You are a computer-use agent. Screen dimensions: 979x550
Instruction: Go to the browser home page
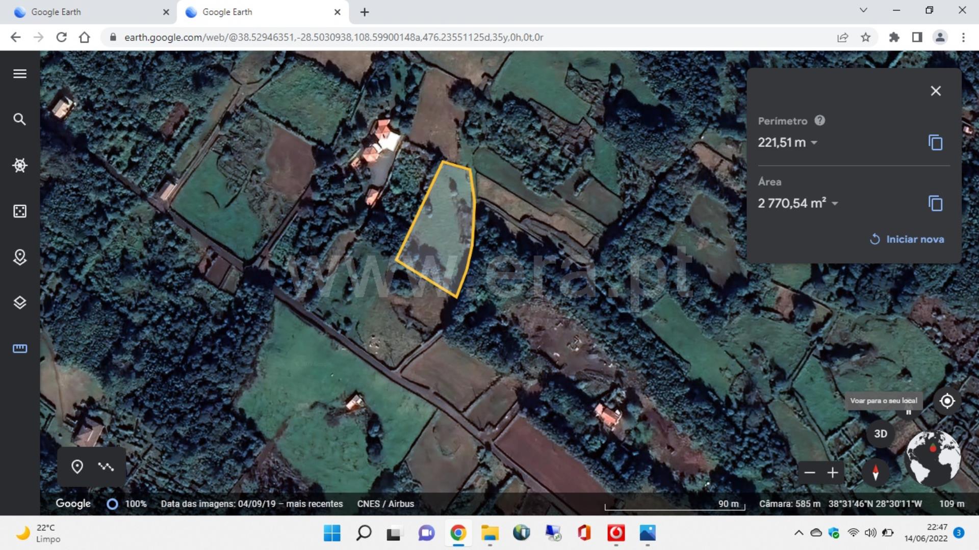pos(85,37)
